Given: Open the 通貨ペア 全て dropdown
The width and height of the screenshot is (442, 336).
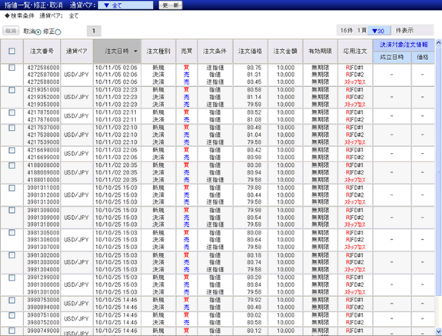Looking at the screenshot, I should 125,5.
